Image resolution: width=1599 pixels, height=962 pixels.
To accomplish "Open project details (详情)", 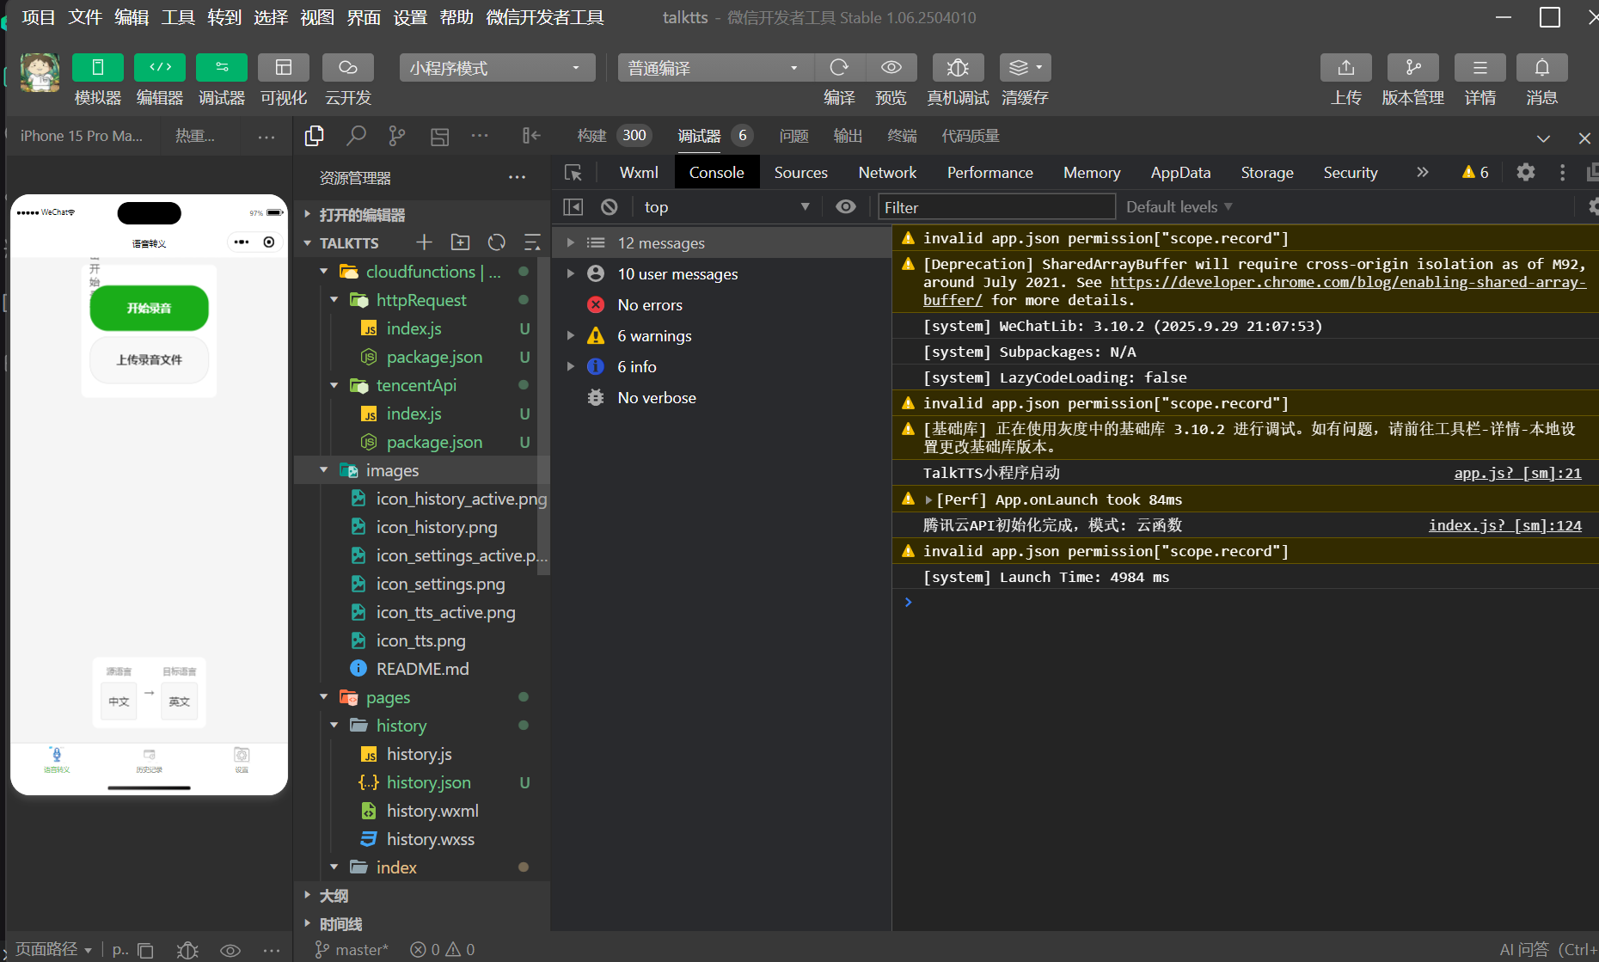I will (1480, 68).
